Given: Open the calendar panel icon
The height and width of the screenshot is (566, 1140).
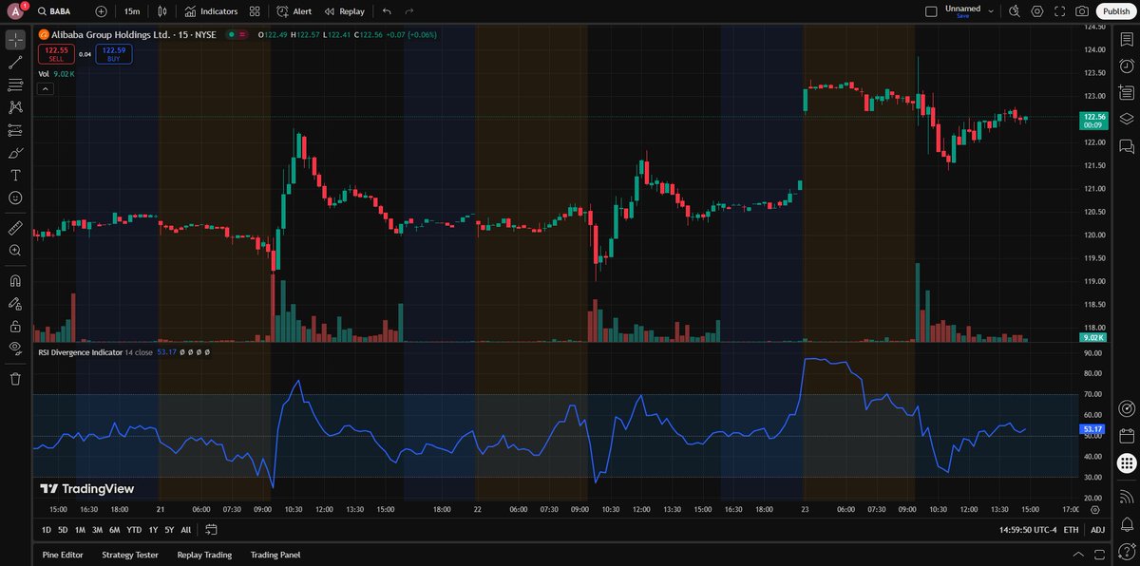Looking at the screenshot, I should click(1126, 436).
